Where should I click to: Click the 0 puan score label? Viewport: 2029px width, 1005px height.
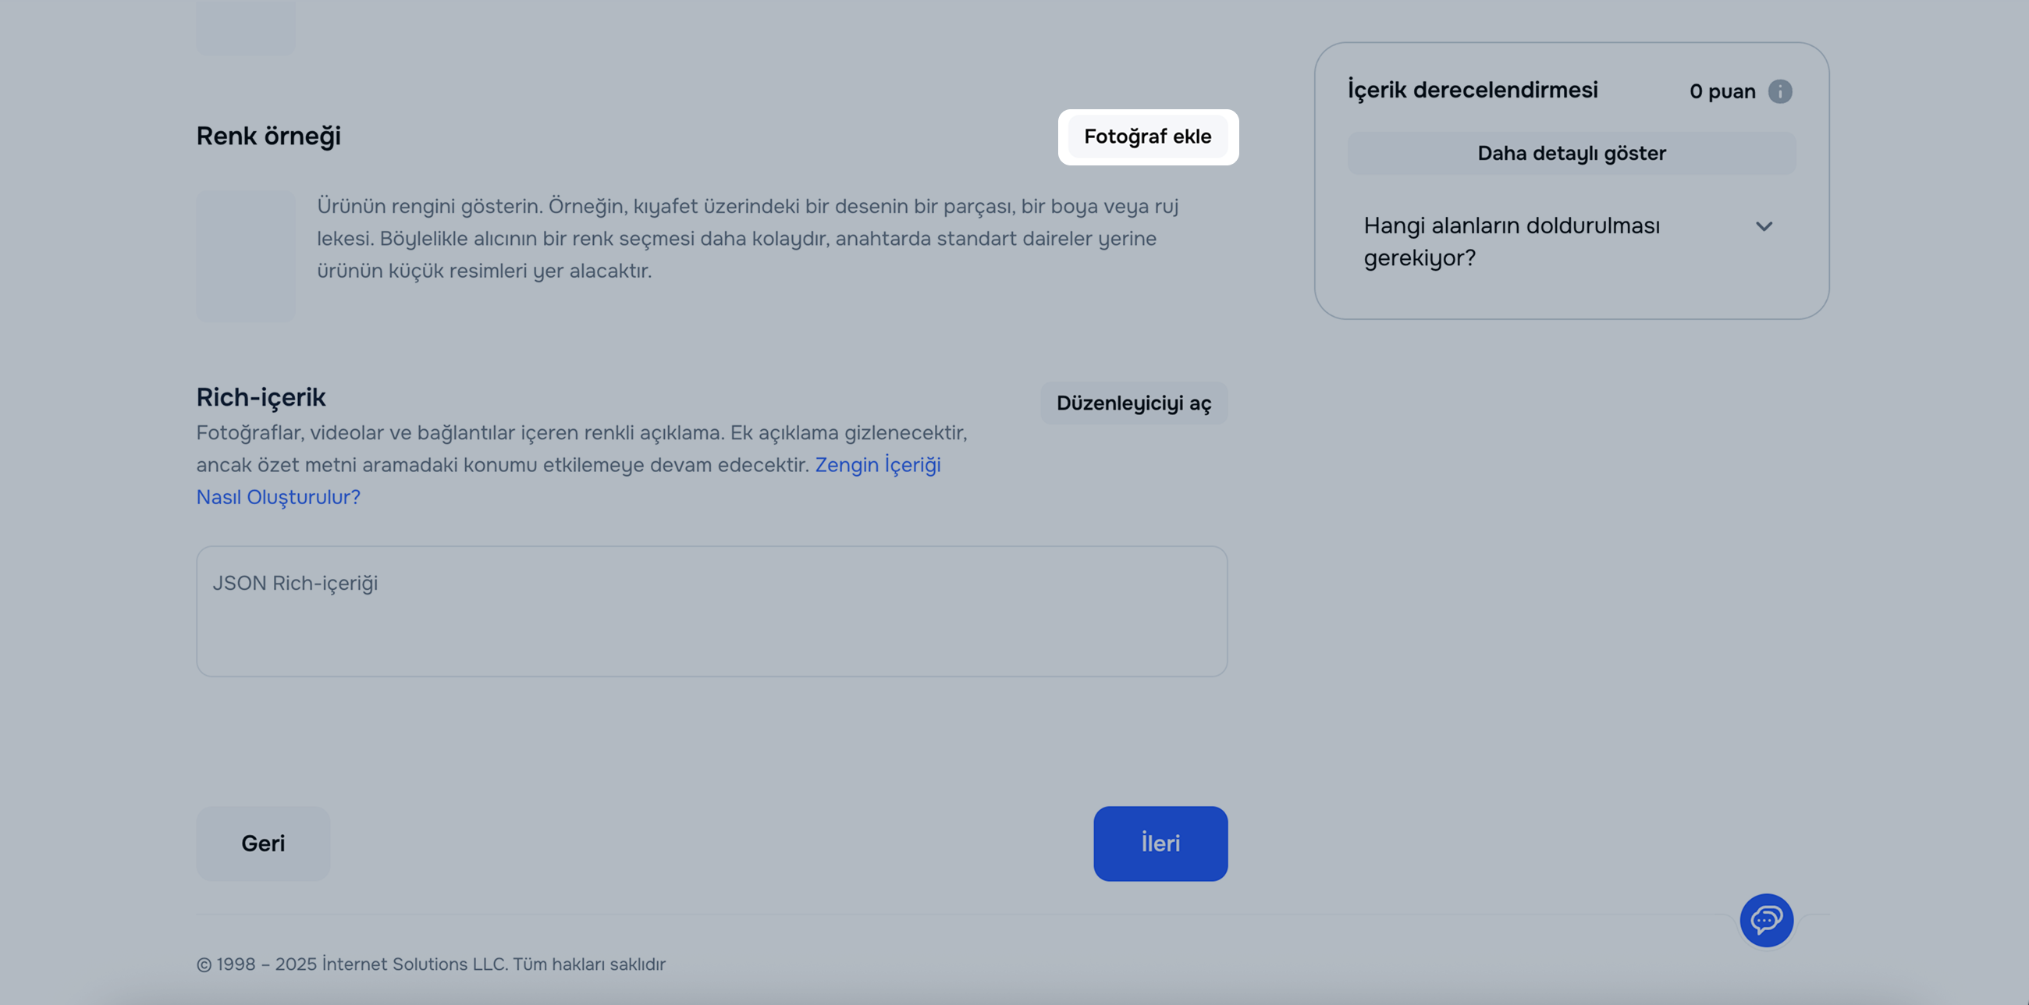coord(1722,91)
